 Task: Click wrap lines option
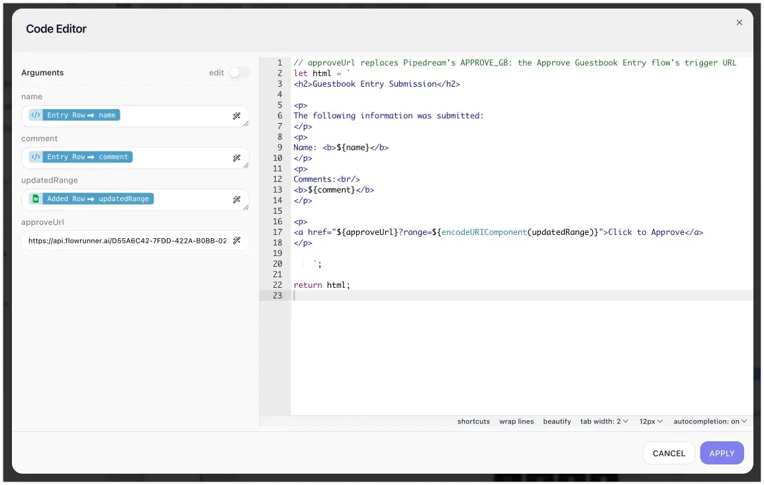[x=516, y=421]
